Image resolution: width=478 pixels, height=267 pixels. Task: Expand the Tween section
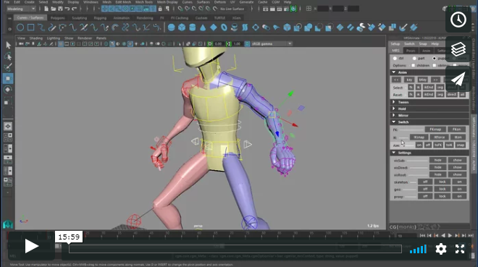point(394,102)
